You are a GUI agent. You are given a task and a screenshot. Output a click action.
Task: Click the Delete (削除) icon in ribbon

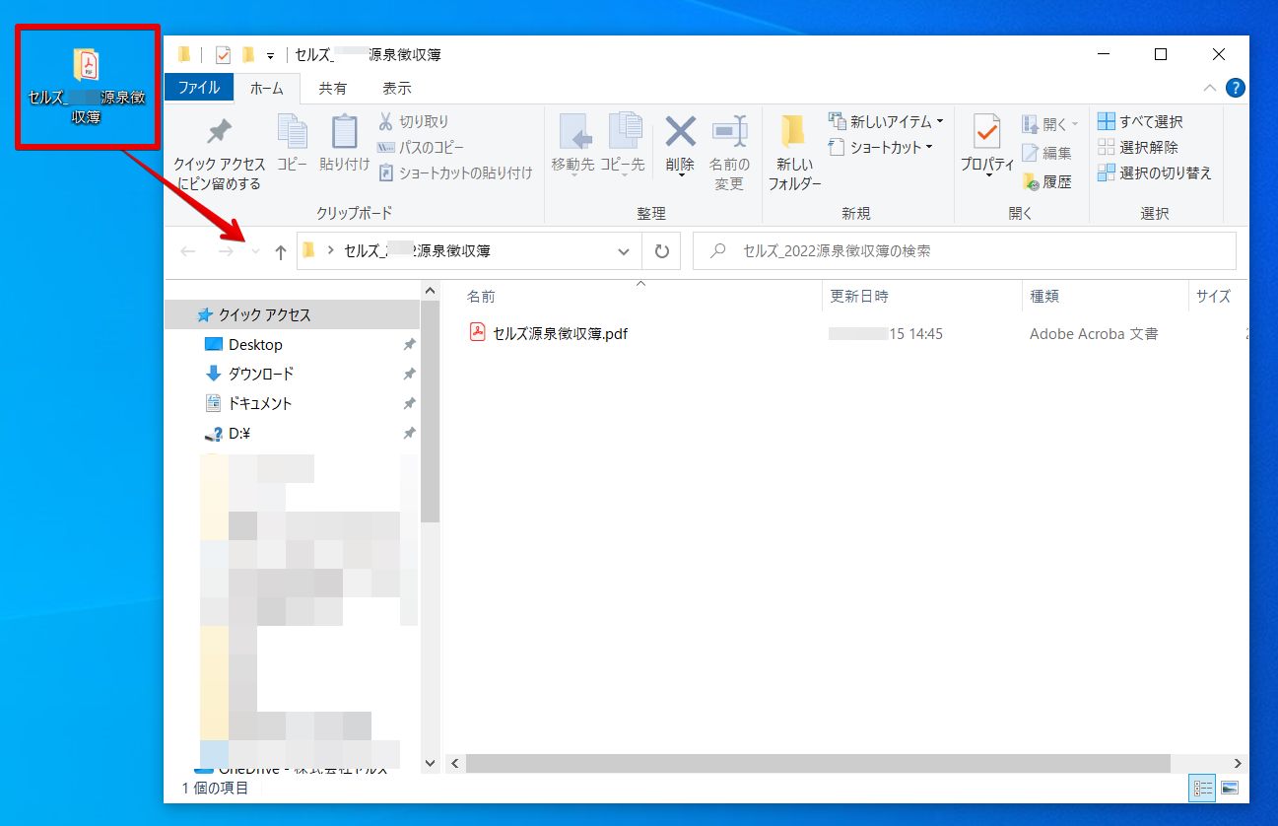pyautogui.click(x=680, y=133)
